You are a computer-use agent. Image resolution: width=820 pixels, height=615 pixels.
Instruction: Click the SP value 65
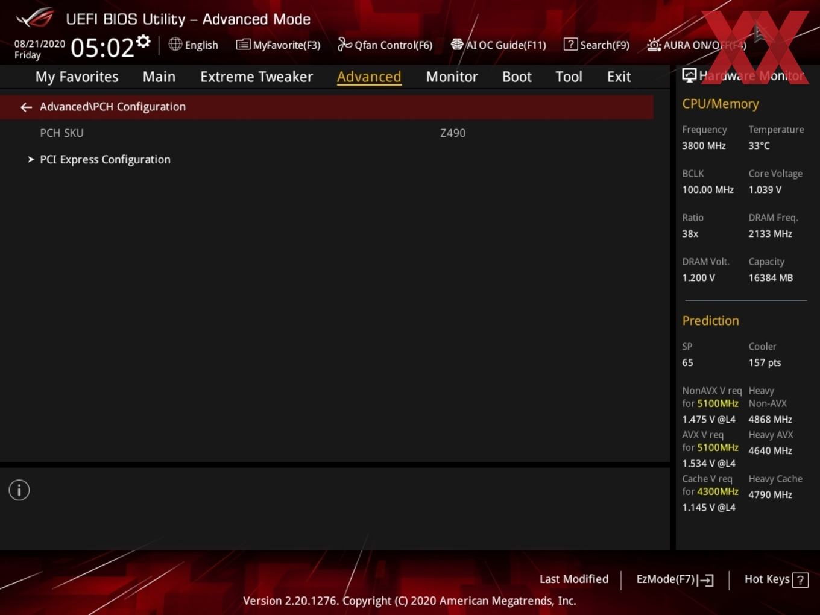[687, 362]
